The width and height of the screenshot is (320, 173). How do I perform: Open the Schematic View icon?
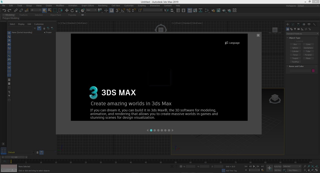click(207, 10)
